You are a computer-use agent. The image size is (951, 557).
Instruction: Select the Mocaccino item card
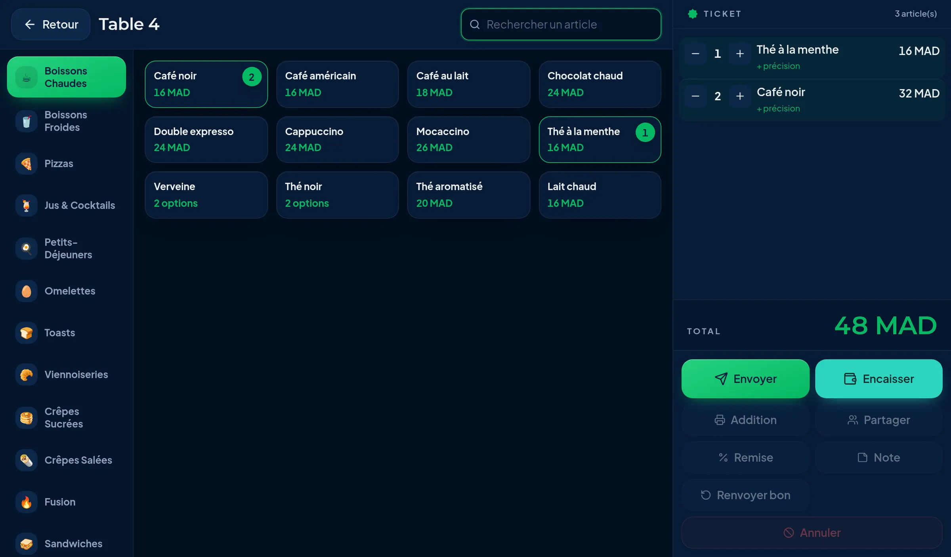(x=469, y=139)
